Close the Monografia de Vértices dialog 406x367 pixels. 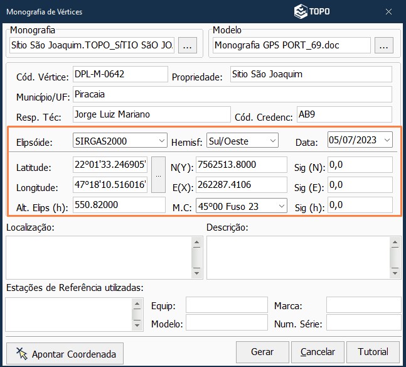pos(388,12)
